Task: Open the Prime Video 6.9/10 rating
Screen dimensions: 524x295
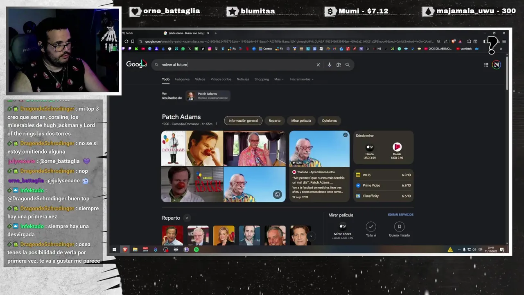Action: [383, 185]
